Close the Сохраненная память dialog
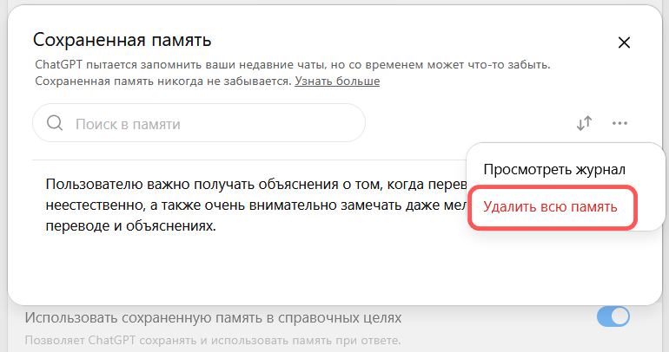The height and width of the screenshot is (352, 669). pyautogui.click(x=623, y=42)
